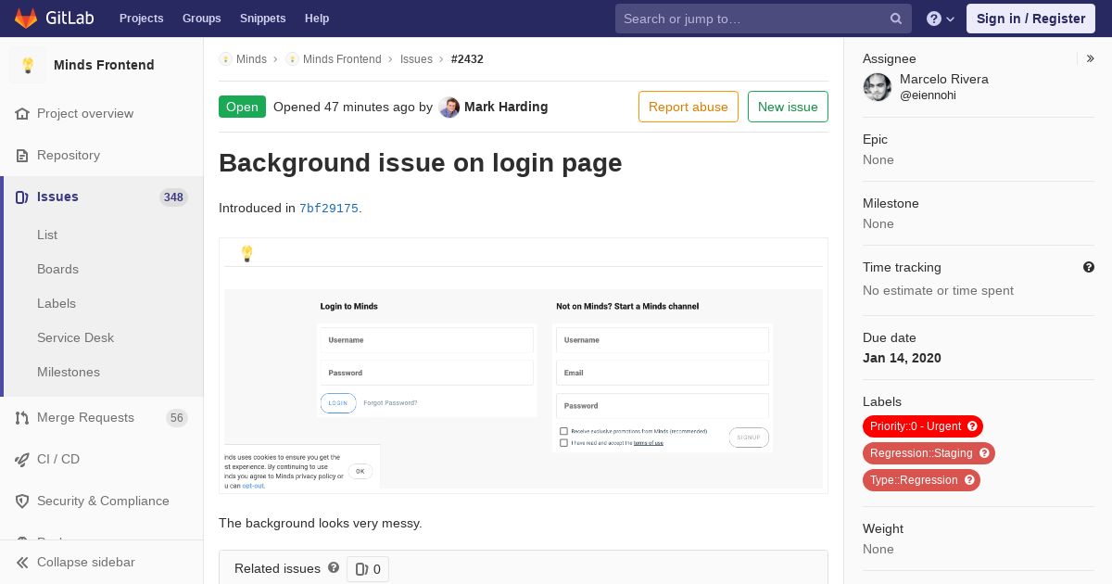The width and height of the screenshot is (1112, 584).
Task: Go to Project overview
Action: (x=85, y=113)
